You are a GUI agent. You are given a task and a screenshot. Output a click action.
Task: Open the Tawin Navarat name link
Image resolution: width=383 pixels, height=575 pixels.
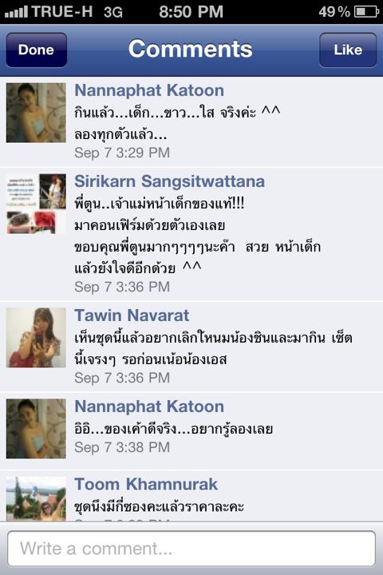tap(132, 315)
